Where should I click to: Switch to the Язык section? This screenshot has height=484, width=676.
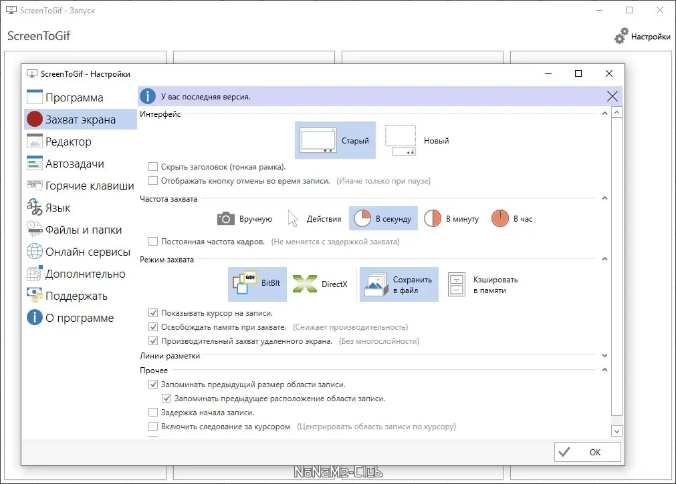pyautogui.click(x=80, y=208)
